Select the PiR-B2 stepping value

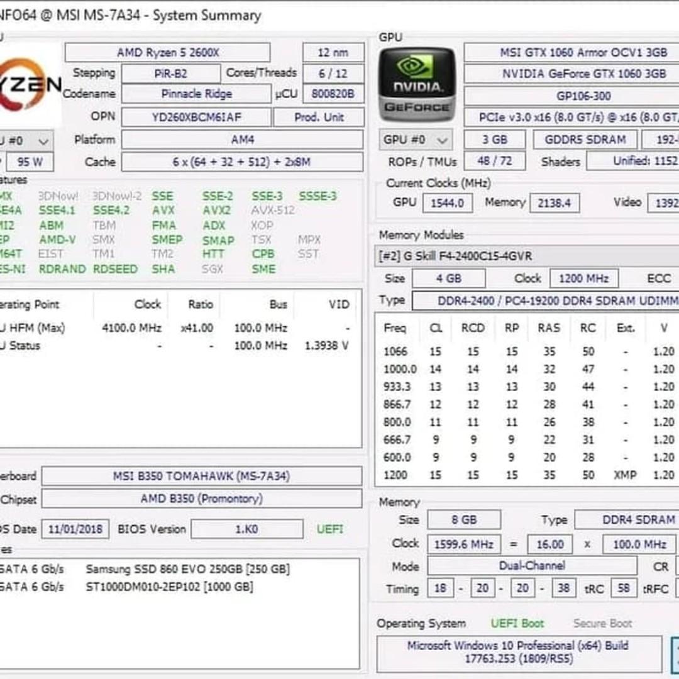pos(170,74)
